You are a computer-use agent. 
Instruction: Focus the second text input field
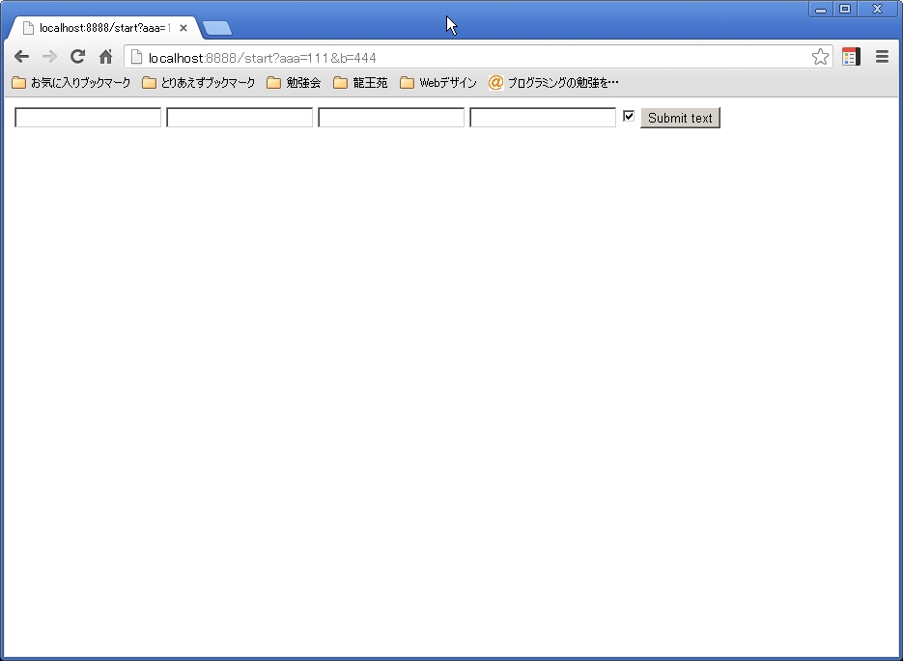pos(240,118)
